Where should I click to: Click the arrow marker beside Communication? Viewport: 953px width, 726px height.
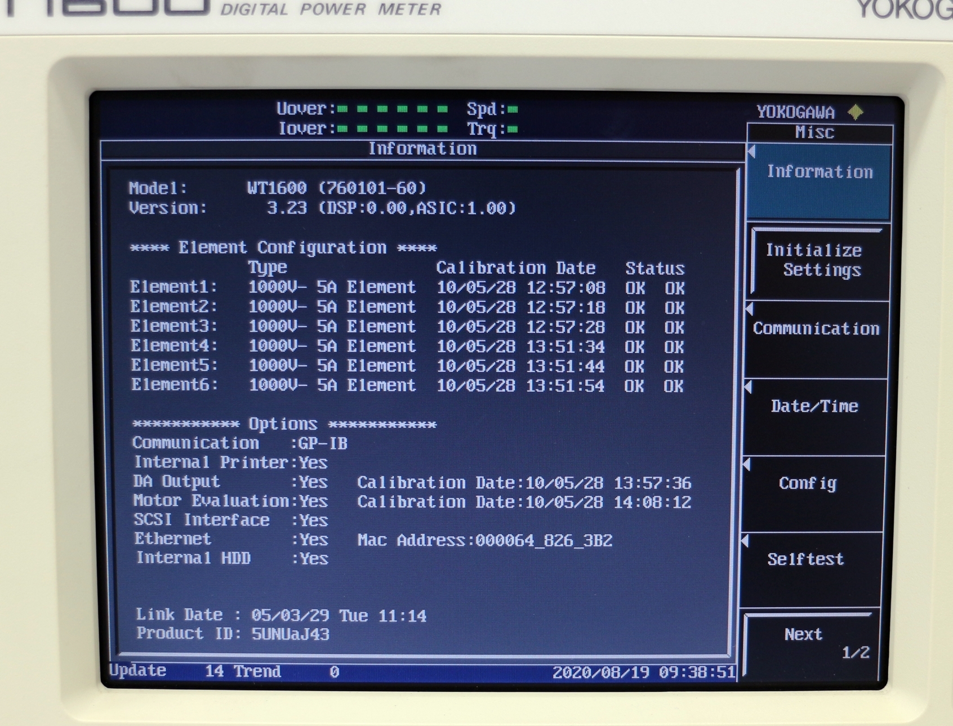[751, 309]
